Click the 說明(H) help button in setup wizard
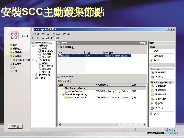Screen dimensions: 184x138 [15, 126]
